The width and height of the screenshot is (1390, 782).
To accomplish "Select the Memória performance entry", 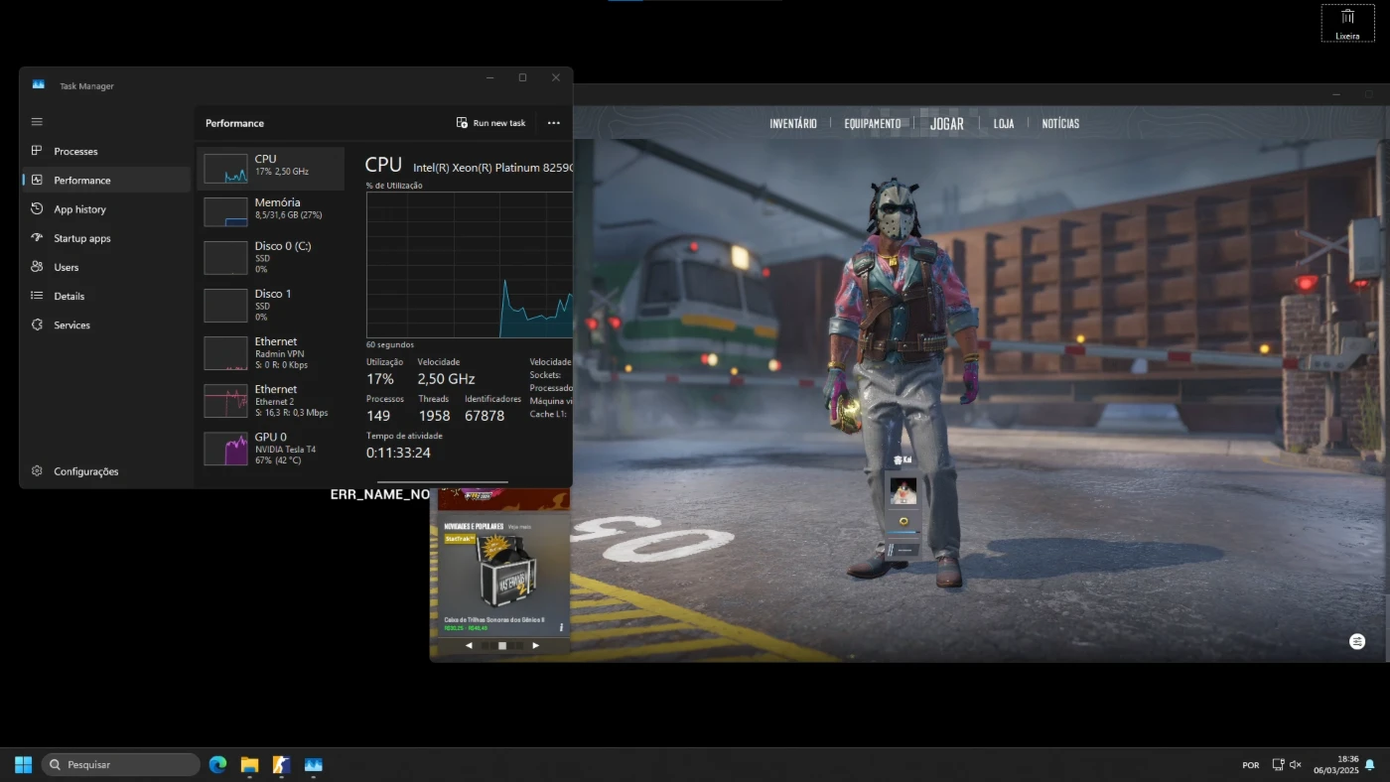I will (x=271, y=211).
